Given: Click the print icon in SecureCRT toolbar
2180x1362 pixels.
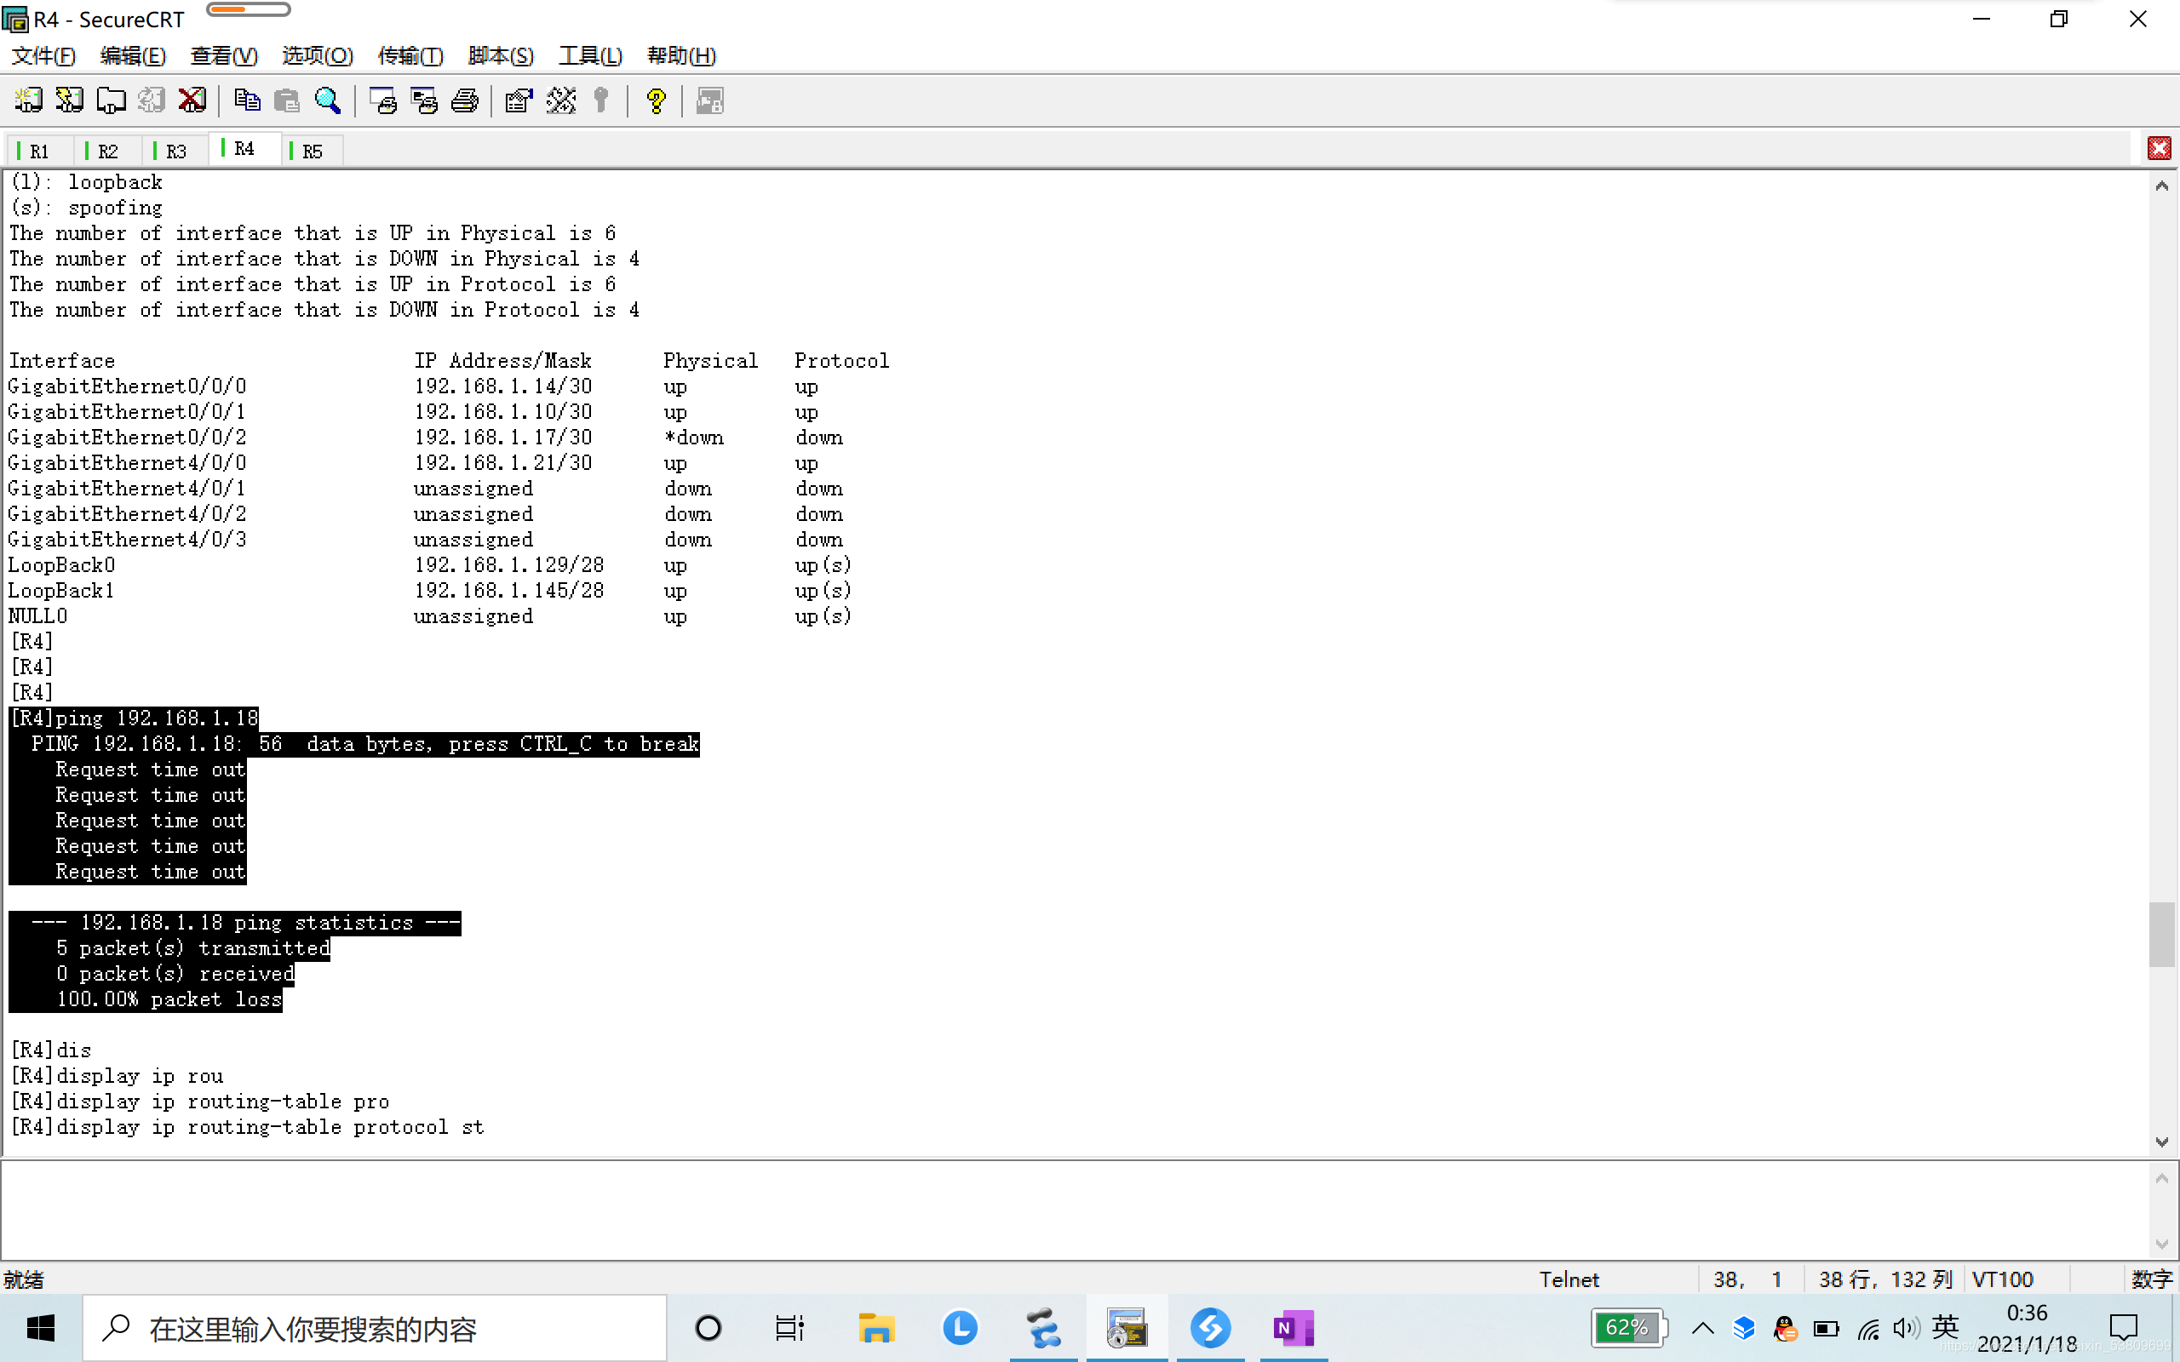Looking at the screenshot, I should (465, 99).
